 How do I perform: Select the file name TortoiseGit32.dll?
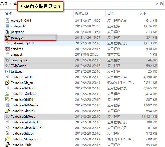pyautogui.click(x=23, y=88)
